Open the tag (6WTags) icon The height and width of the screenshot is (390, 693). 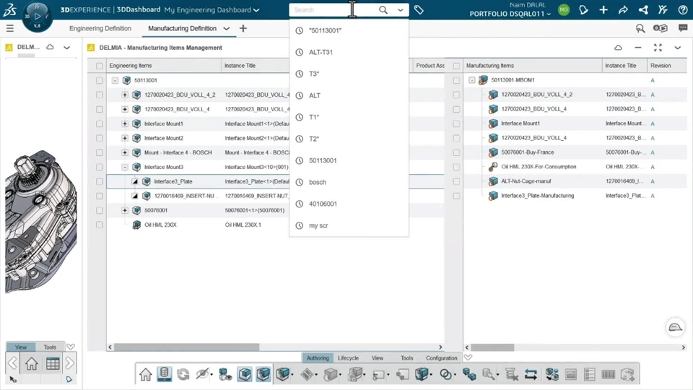[x=419, y=9]
